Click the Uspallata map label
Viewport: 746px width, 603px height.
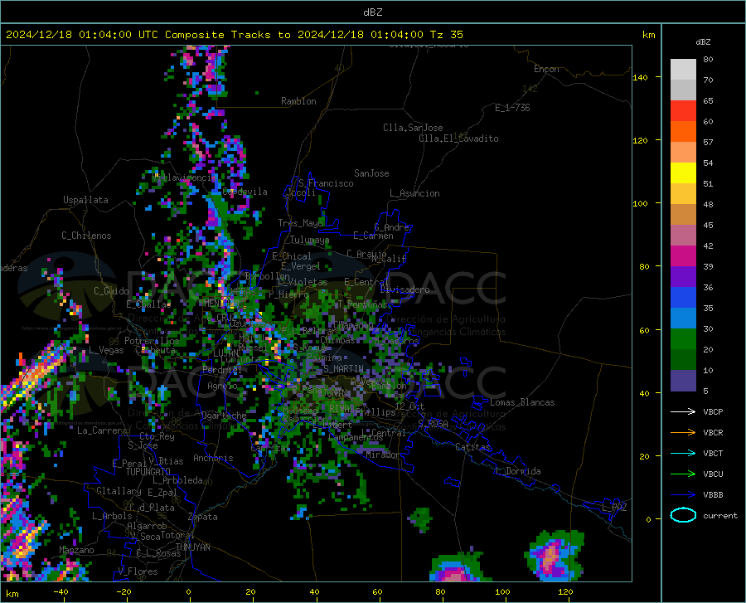pyautogui.click(x=85, y=200)
